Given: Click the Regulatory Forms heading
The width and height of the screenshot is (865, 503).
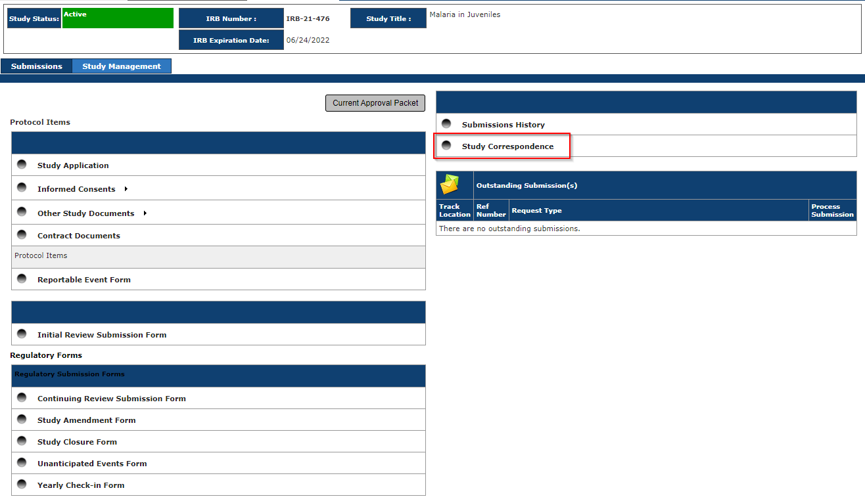Looking at the screenshot, I should click(46, 355).
